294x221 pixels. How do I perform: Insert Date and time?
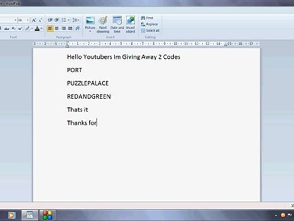(x=117, y=25)
